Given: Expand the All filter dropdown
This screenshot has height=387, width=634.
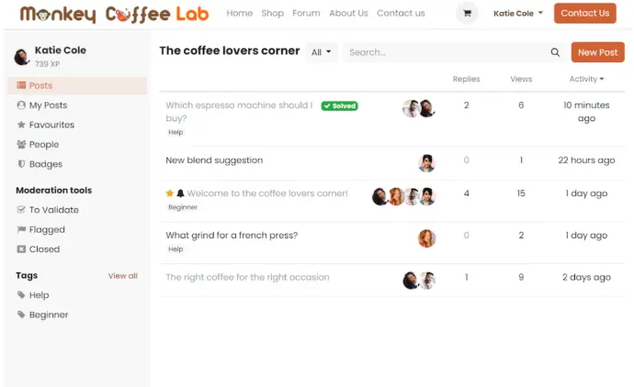Looking at the screenshot, I should [x=322, y=52].
